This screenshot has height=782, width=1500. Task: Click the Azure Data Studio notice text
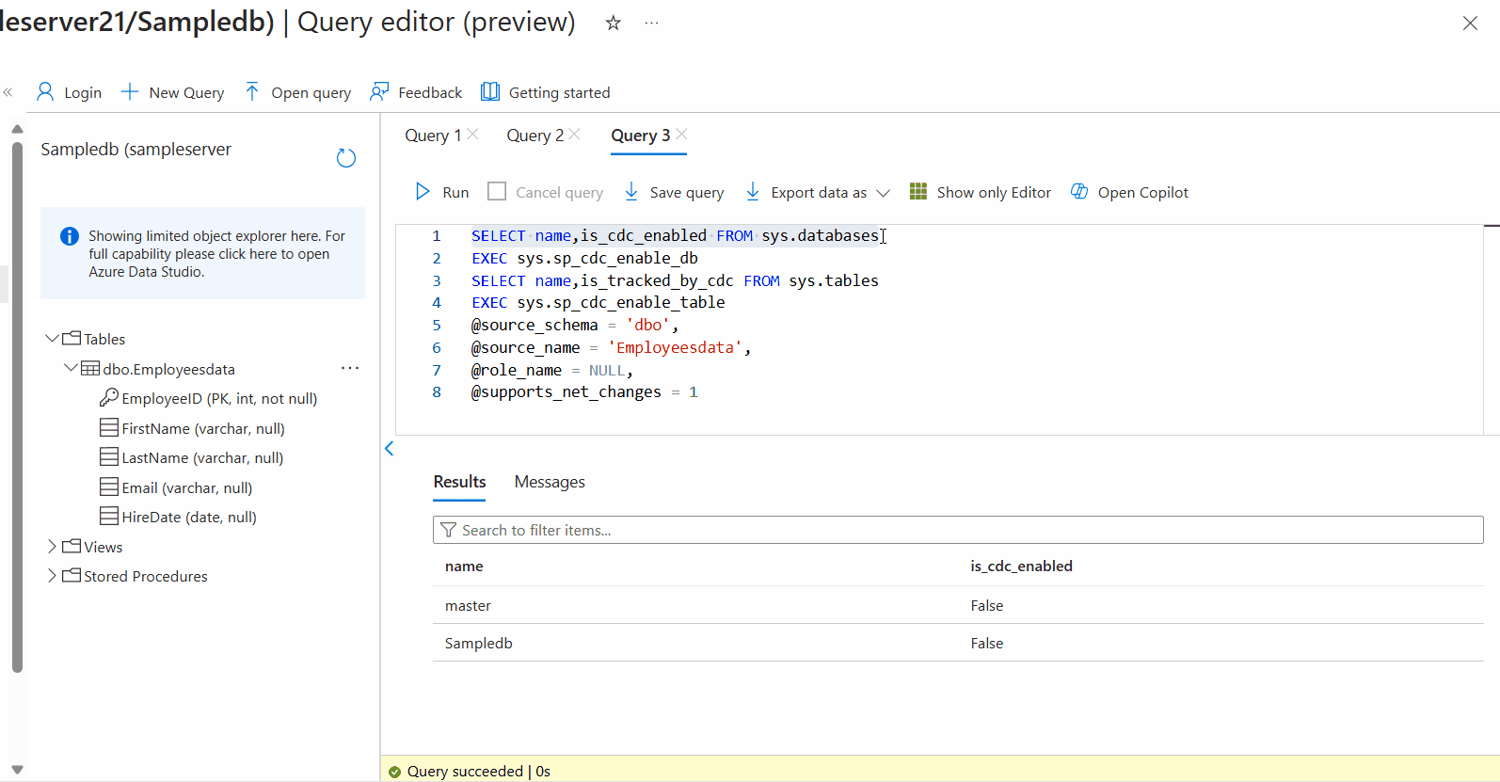216,254
